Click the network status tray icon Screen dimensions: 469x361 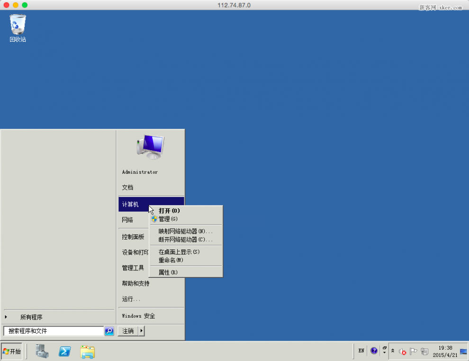coord(424,352)
